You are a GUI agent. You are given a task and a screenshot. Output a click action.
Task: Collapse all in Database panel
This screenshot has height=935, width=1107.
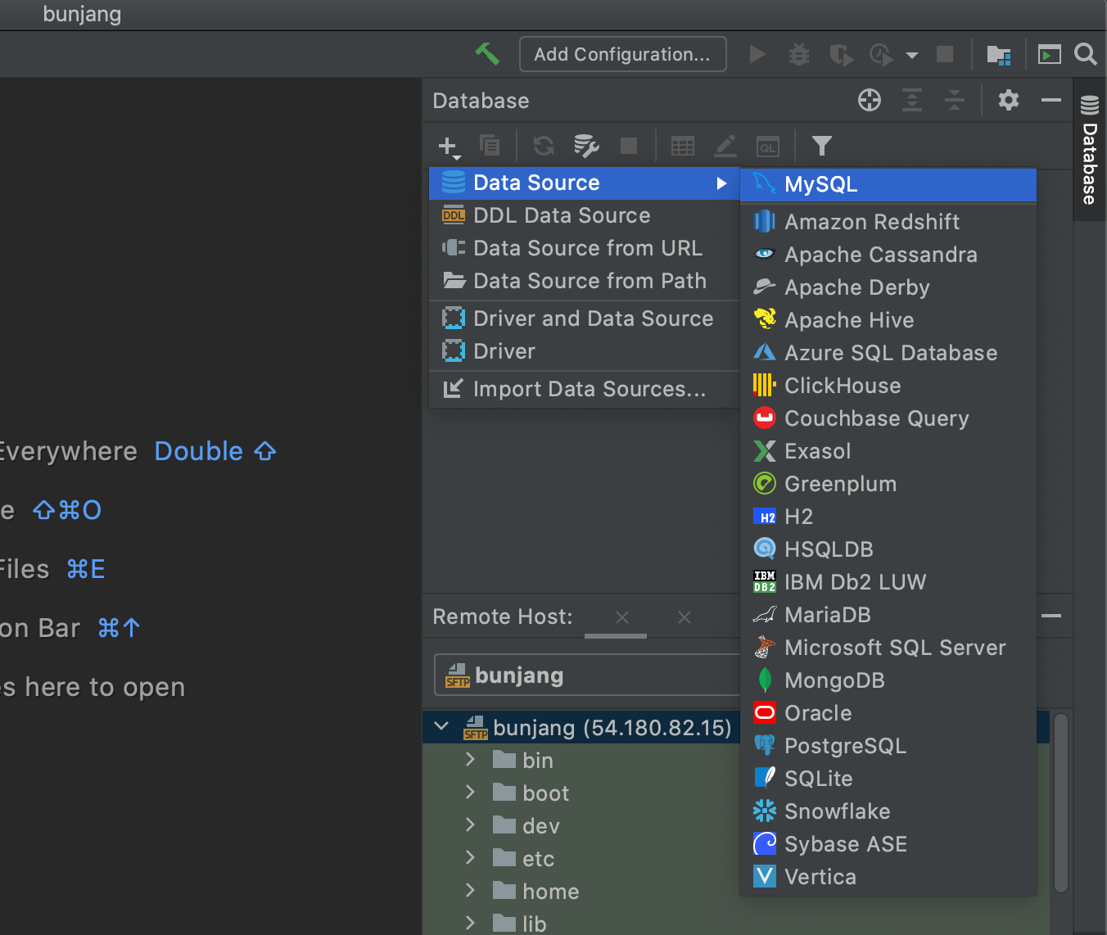tap(955, 100)
